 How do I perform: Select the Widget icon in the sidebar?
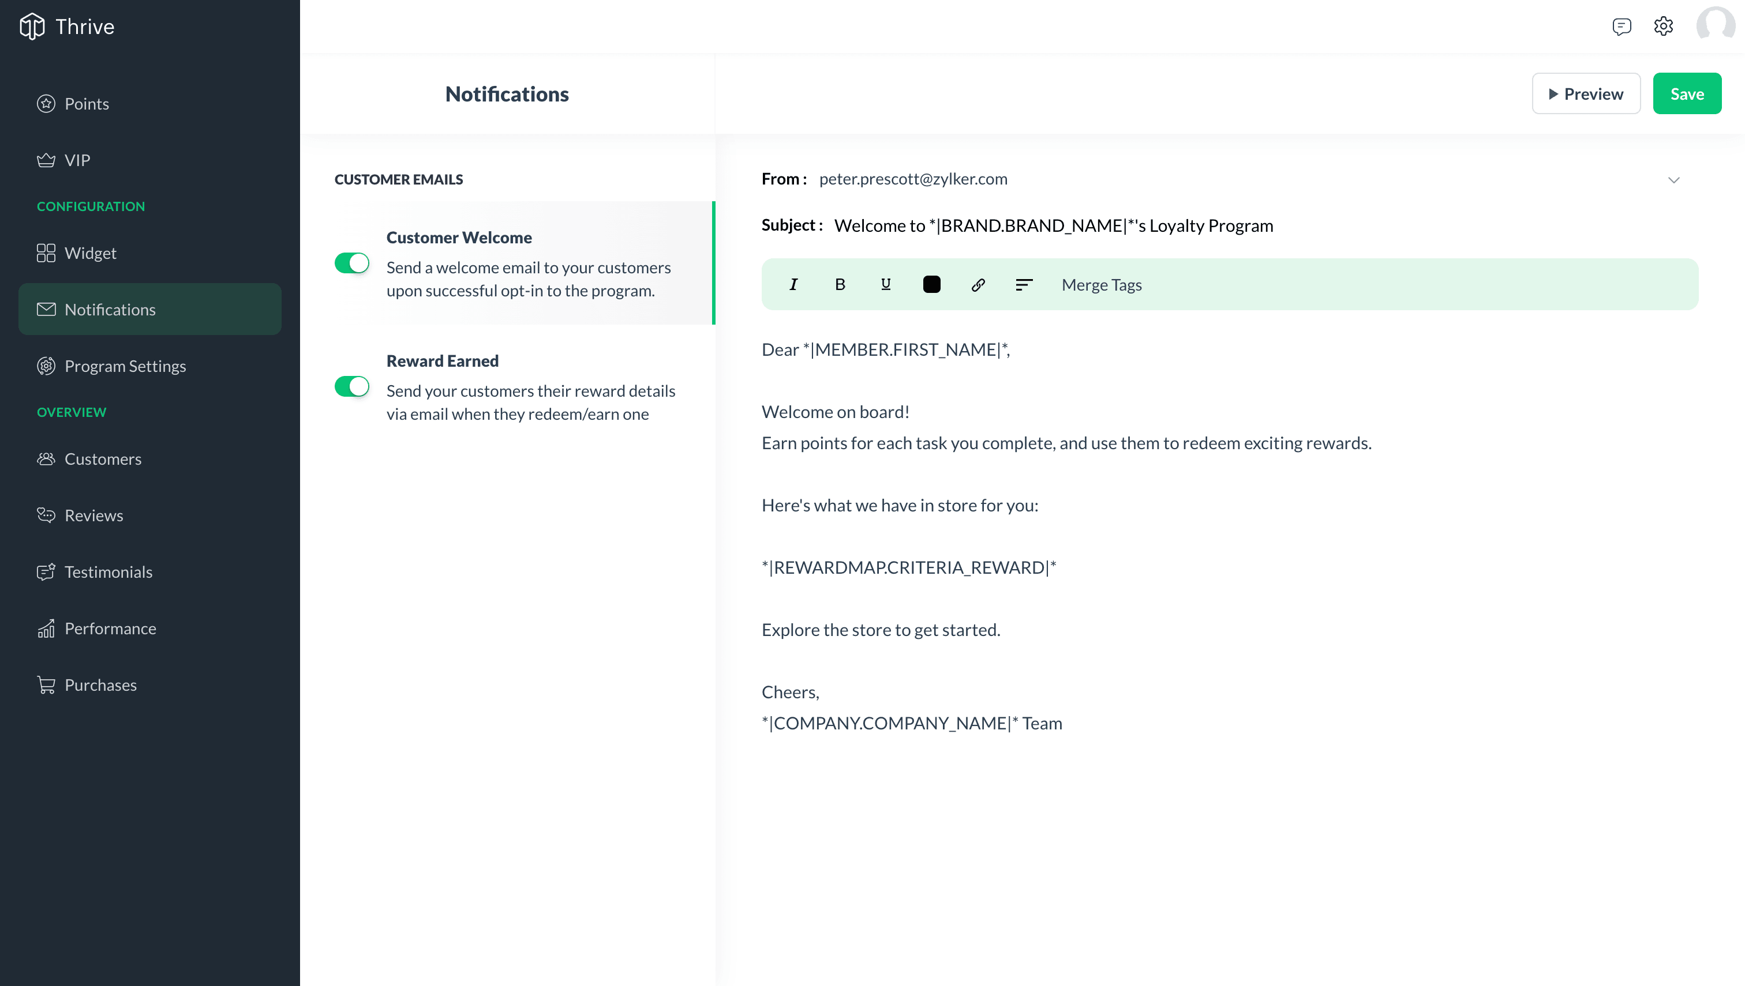pyautogui.click(x=46, y=253)
